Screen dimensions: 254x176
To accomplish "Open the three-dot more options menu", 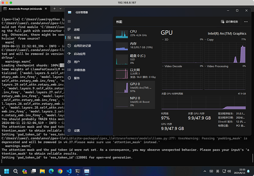I will pyautogui.click(x=246, y=22).
